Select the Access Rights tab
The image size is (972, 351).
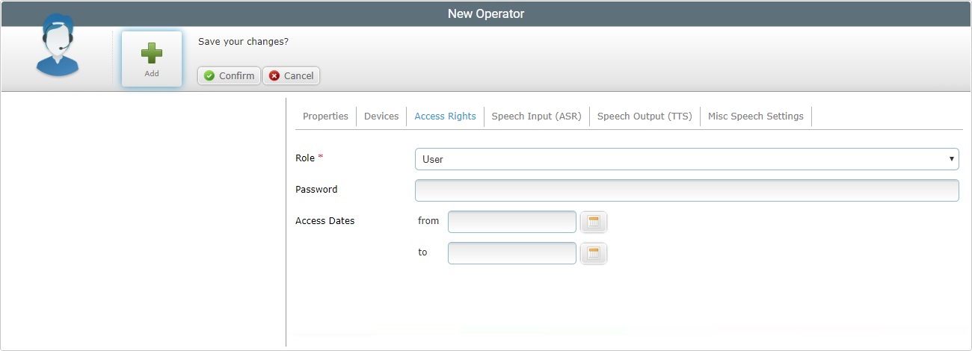click(445, 117)
